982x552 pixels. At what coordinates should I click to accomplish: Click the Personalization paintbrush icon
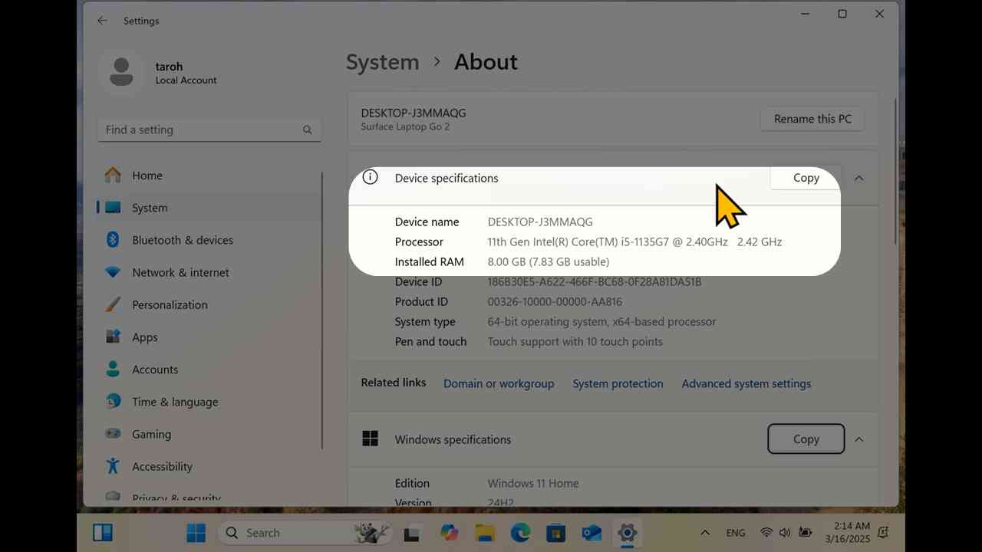pyautogui.click(x=113, y=304)
